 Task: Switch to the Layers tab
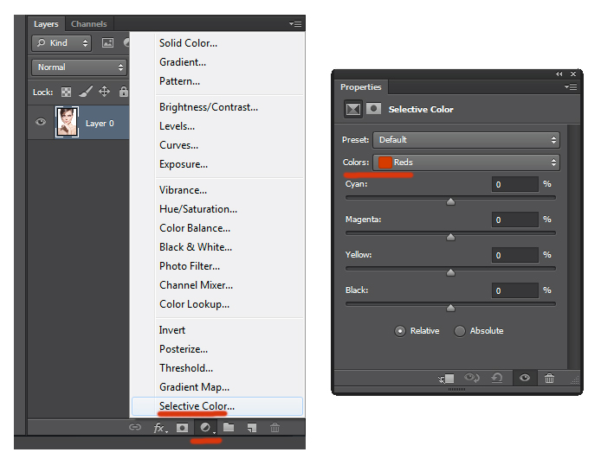click(46, 23)
